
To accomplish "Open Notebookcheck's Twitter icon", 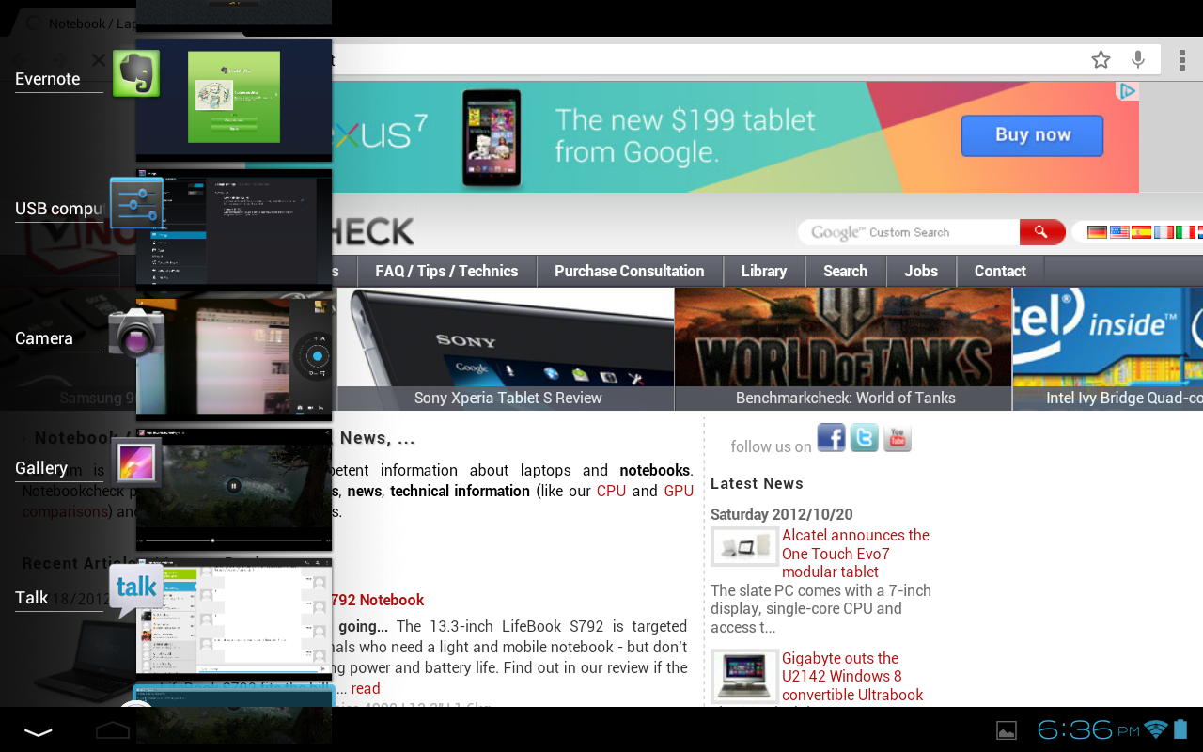I will [x=865, y=437].
